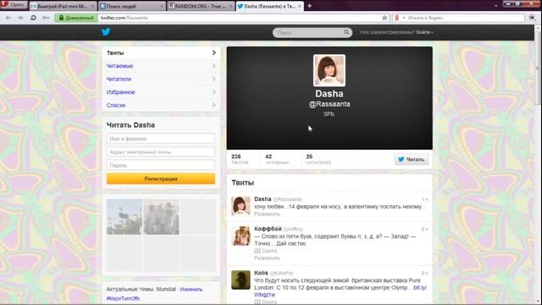The width and height of the screenshot is (542, 305).
Task: Click the key/password wand icon in toolbar
Action: [x=46, y=18]
